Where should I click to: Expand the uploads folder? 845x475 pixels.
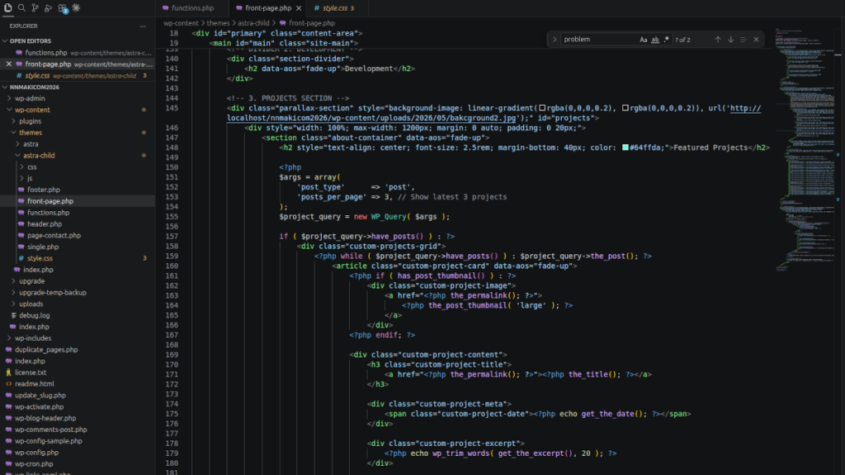tap(31, 304)
